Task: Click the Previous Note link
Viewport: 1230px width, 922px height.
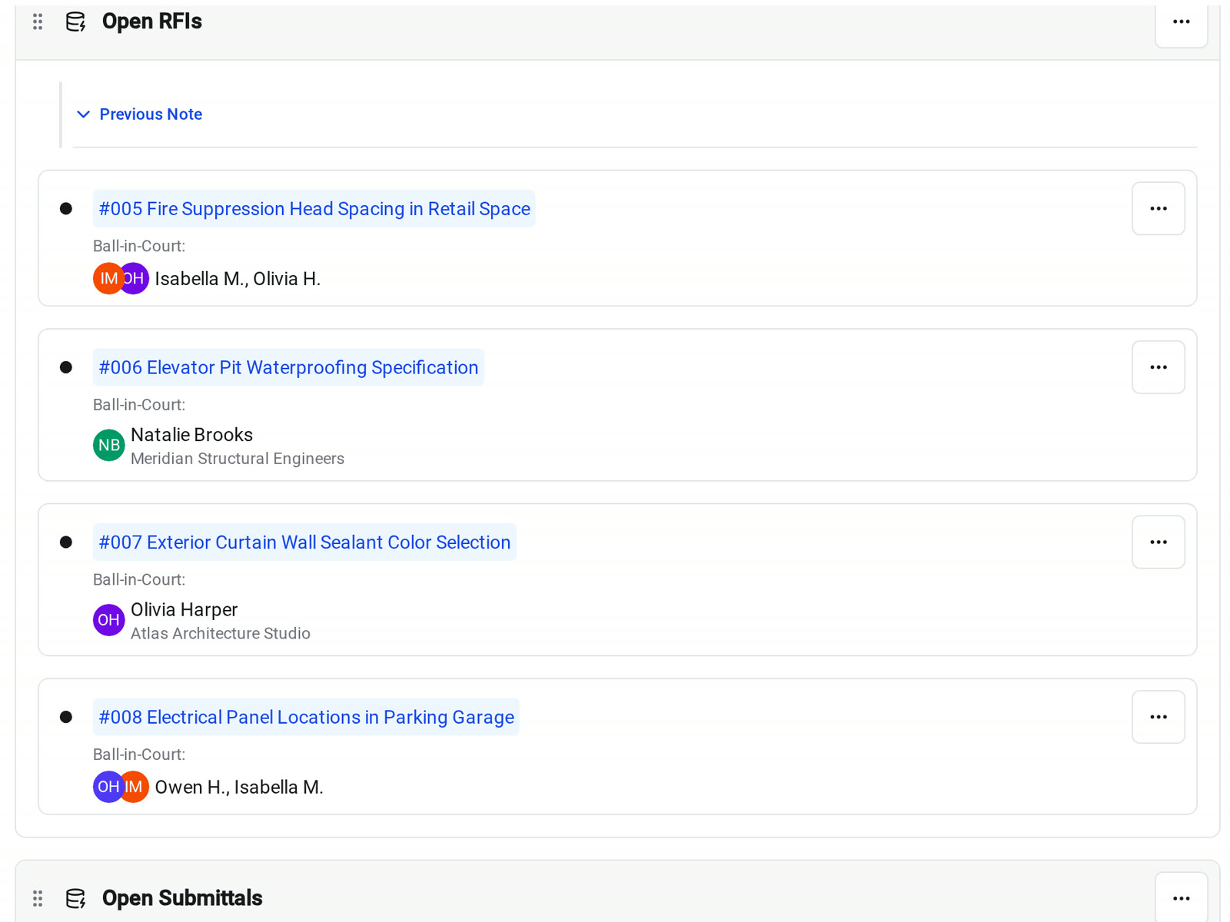Action: point(151,114)
